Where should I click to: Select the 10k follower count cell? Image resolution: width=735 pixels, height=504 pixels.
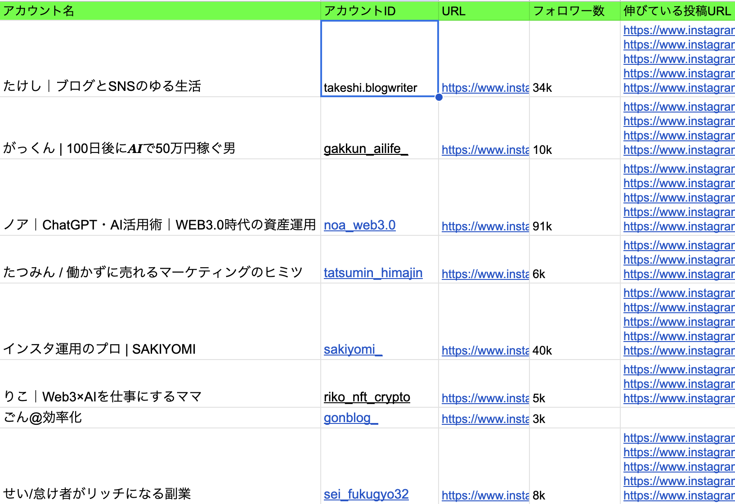[575, 128]
